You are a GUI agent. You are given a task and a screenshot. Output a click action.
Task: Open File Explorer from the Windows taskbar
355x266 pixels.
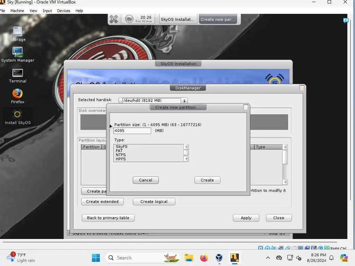tap(189, 258)
